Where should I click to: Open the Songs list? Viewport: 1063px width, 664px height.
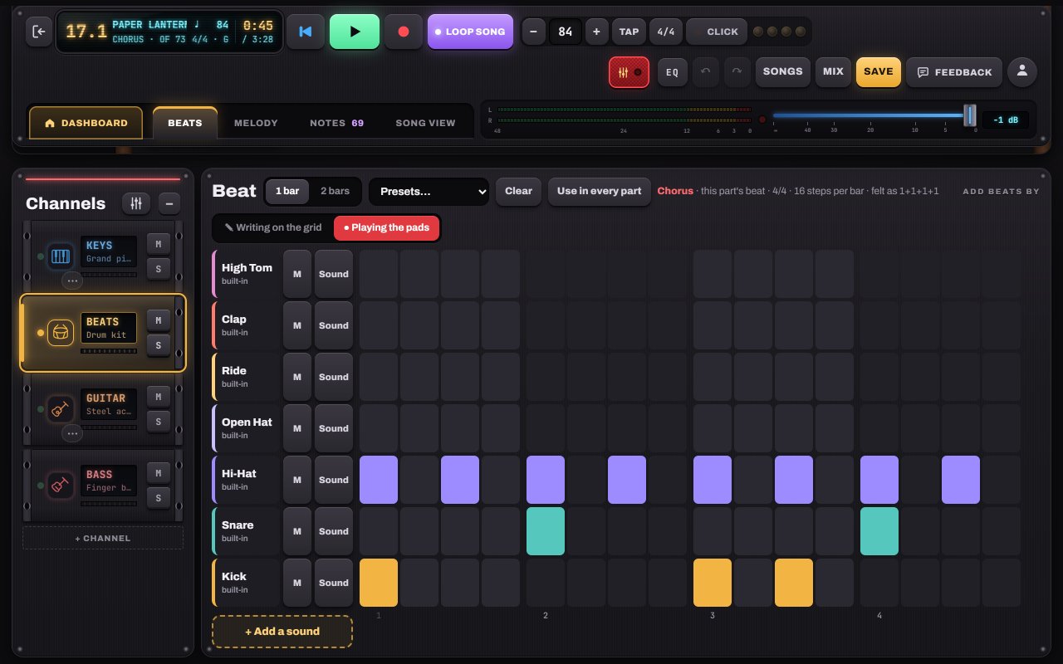click(782, 71)
